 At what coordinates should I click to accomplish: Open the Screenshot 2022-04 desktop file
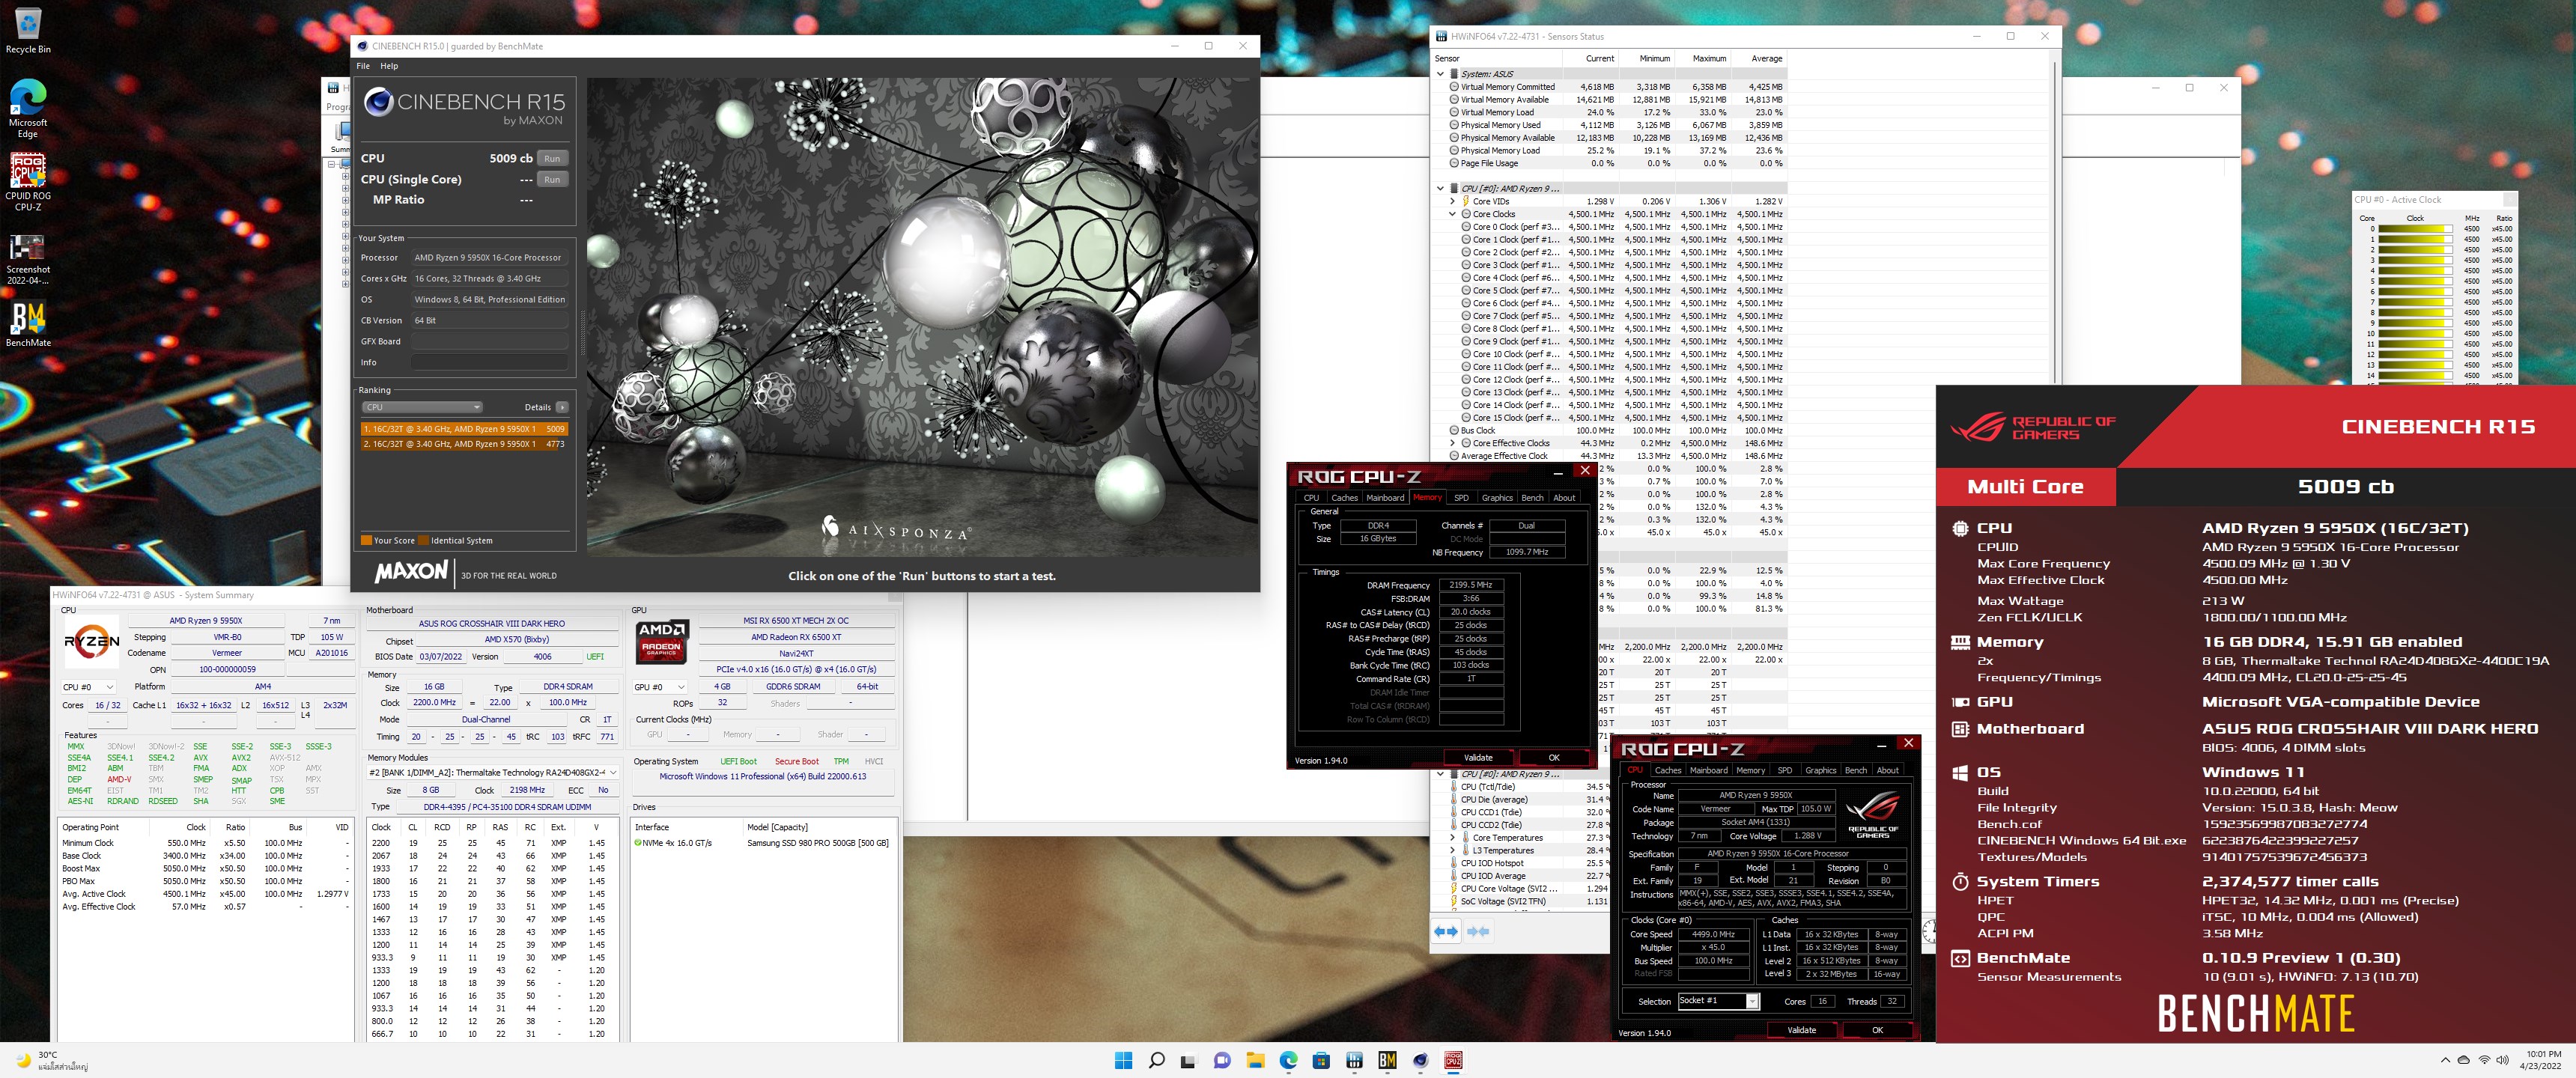[x=28, y=259]
